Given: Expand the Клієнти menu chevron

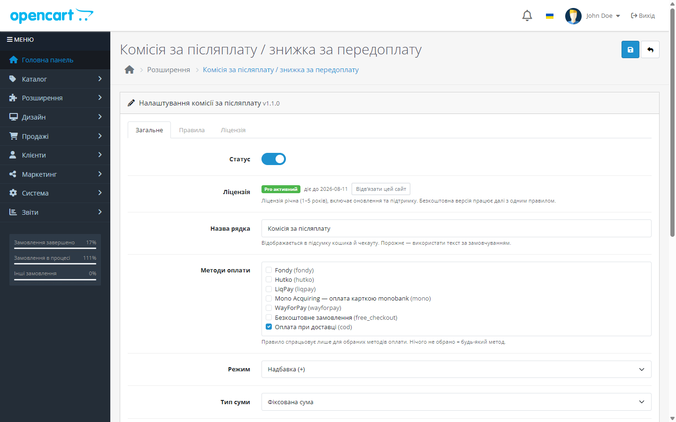Looking at the screenshot, I should 100,155.
